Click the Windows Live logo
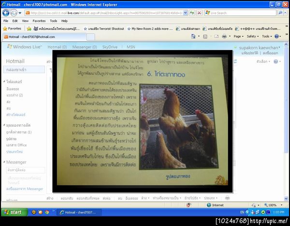This screenshot has height=226, width=290. [25, 47]
